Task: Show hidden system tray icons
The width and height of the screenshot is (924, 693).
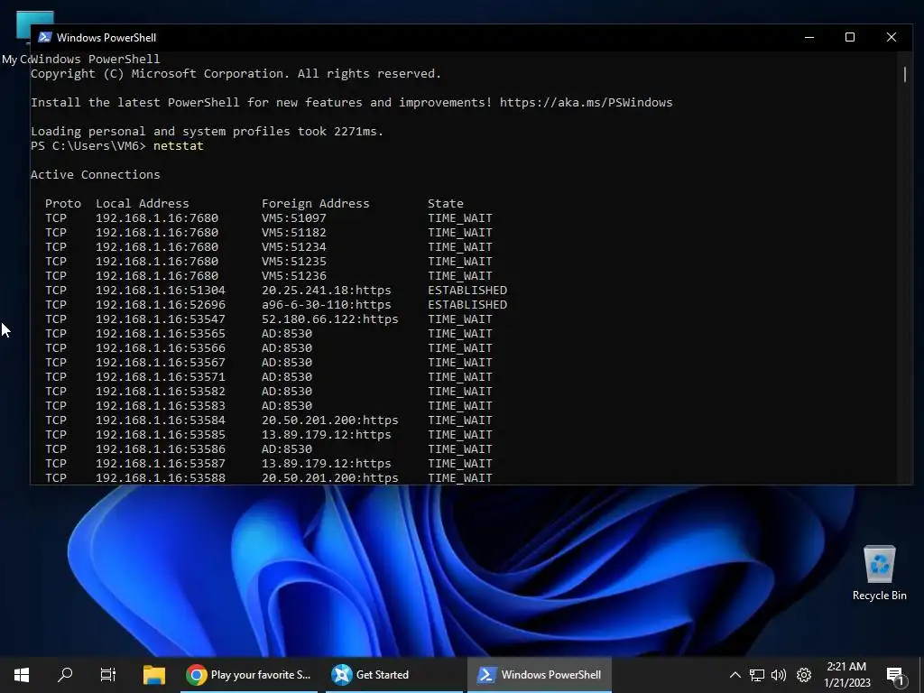Action: 735,675
